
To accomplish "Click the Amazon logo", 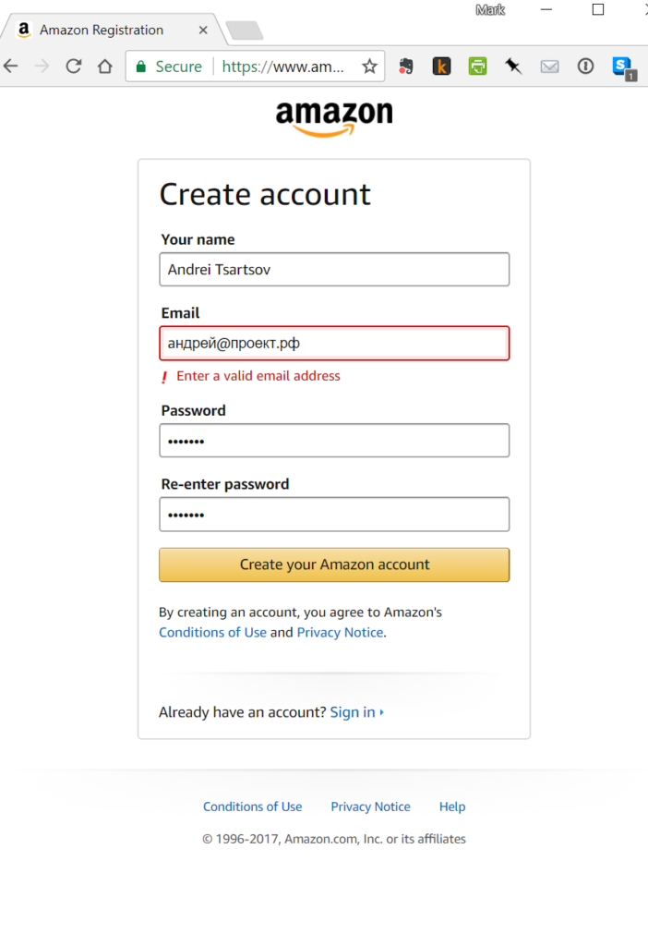I will pos(334,117).
